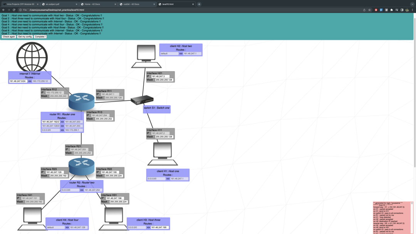Click the Internet globe icon
This screenshot has height=234, width=416.
(32, 57)
